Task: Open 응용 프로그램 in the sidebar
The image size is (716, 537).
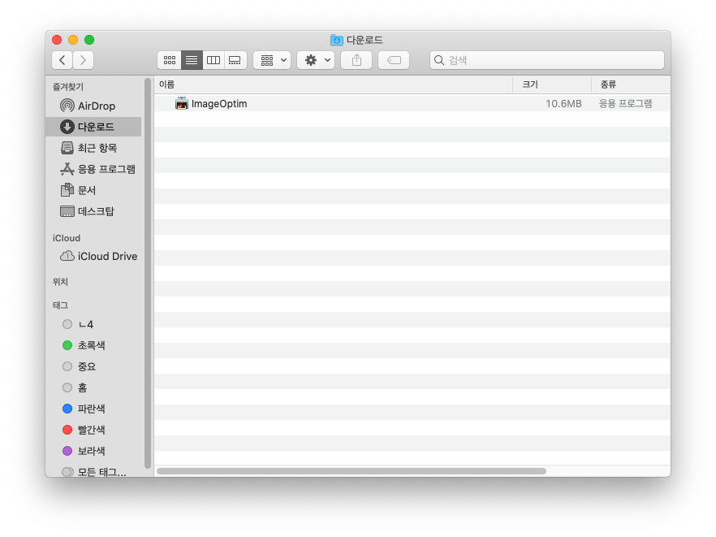Action: click(x=93, y=169)
